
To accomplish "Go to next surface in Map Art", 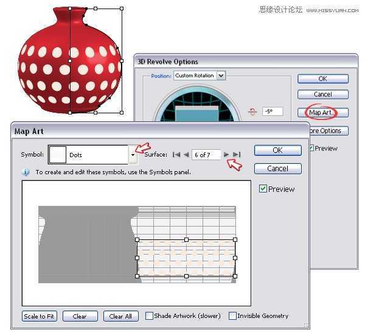I will tap(226, 154).
